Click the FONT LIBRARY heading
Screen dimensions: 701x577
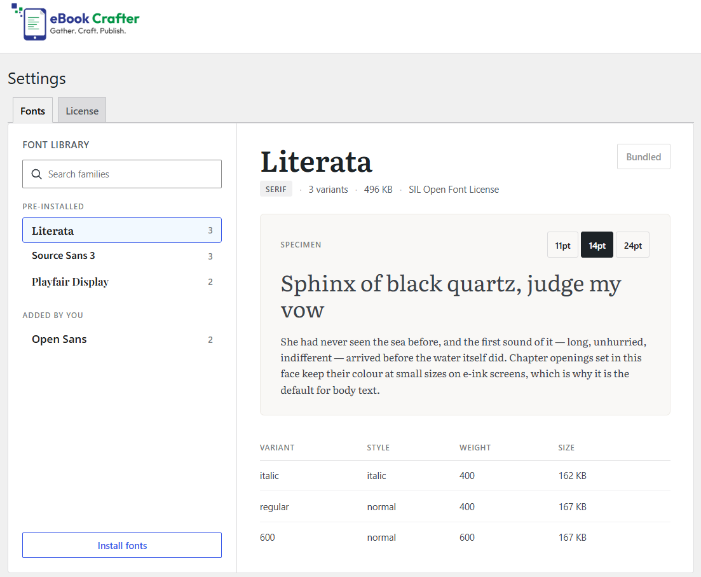point(56,145)
